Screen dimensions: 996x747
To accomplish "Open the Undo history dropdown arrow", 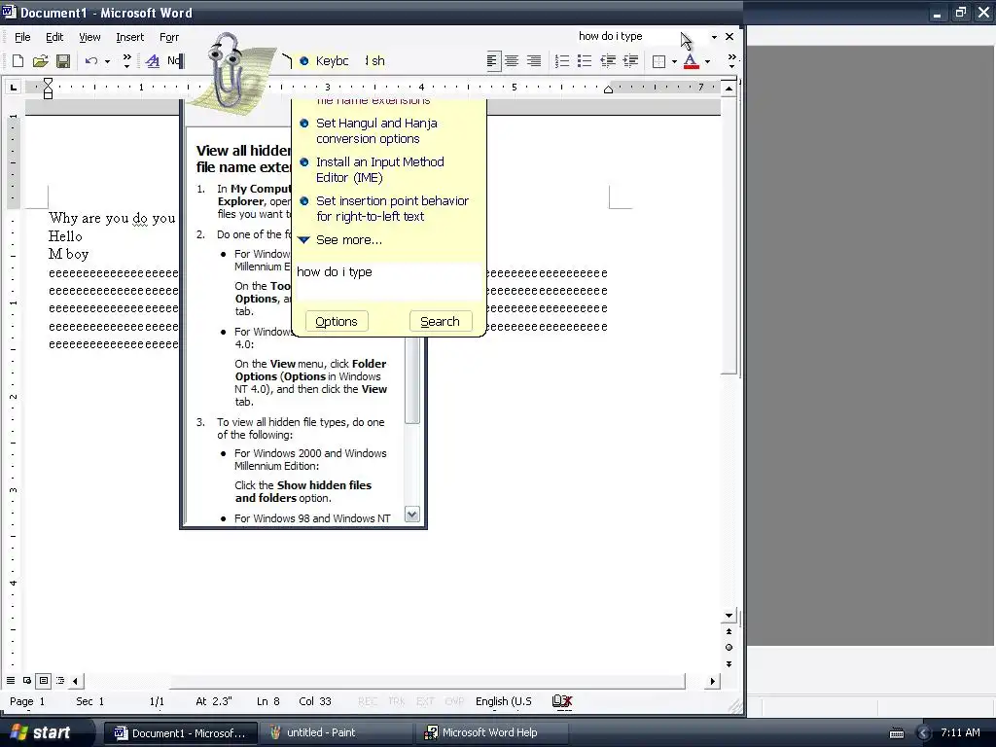I will tap(107, 61).
